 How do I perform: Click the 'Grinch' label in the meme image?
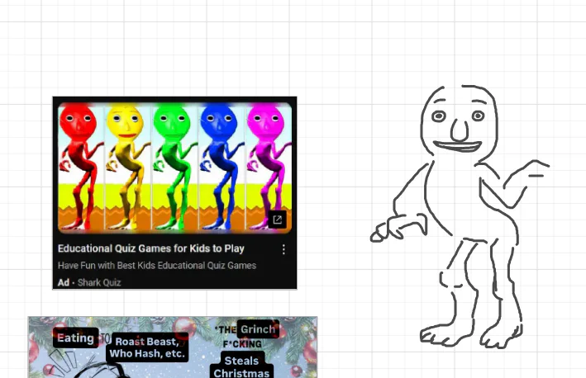[x=258, y=329]
